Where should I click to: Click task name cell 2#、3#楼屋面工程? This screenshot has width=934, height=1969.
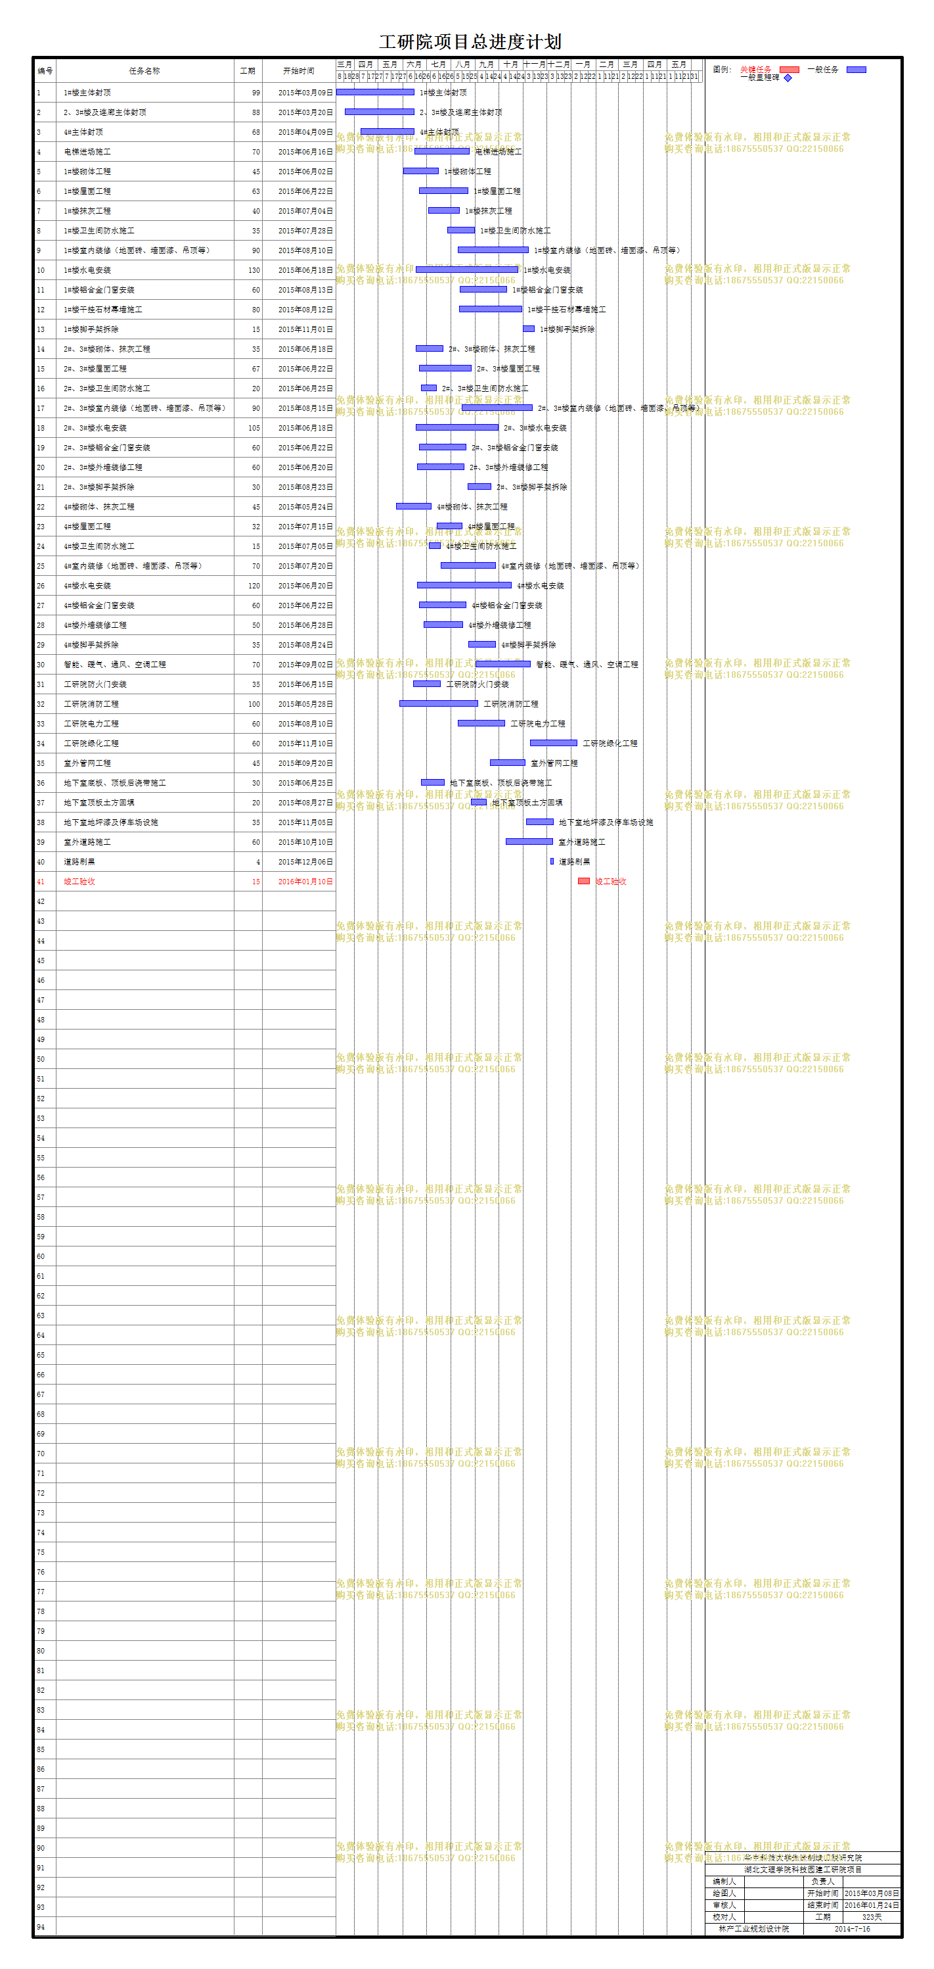[x=145, y=369]
